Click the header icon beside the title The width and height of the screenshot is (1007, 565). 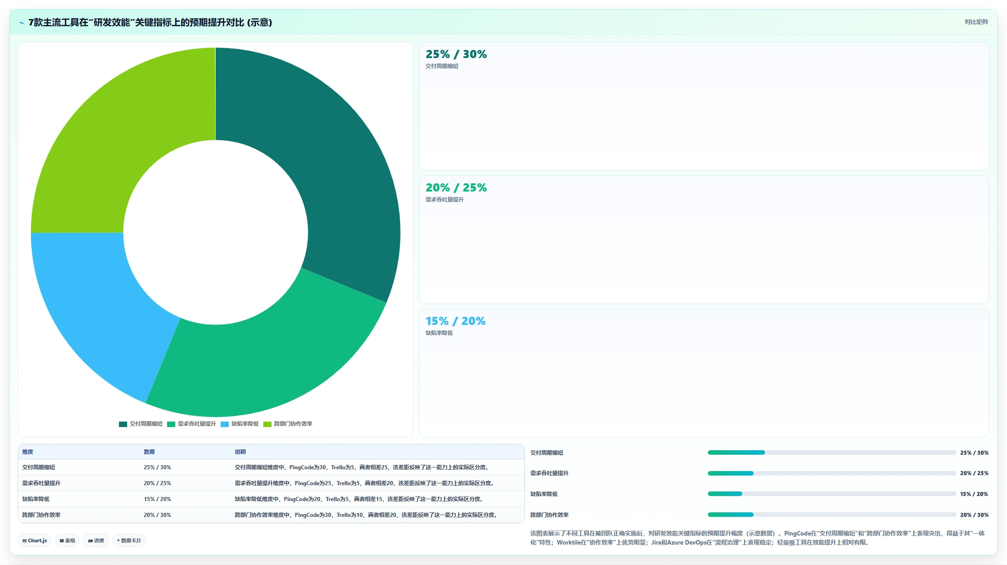pos(21,23)
